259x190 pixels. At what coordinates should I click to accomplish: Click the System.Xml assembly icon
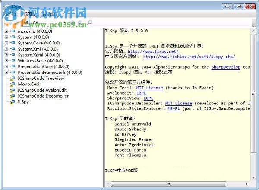pyautogui.click(x=13, y=49)
